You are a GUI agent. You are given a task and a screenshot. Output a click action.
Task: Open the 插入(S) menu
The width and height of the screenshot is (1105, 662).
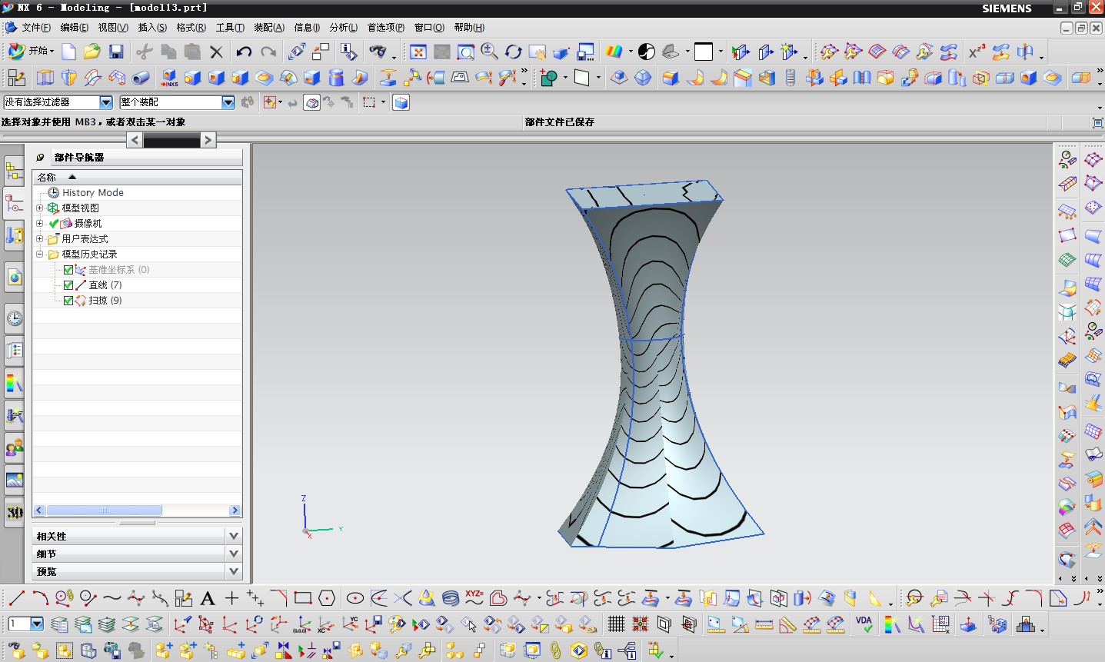(152, 28)
